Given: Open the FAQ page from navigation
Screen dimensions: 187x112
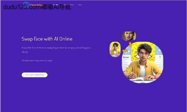Looking at the screenshot, I should tap(80, 5).
